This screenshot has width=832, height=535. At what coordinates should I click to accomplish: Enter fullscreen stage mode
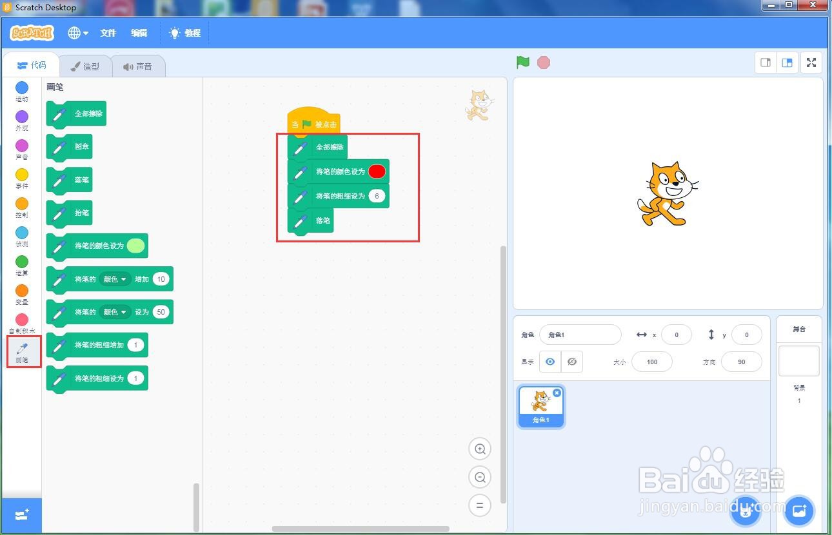811,63
